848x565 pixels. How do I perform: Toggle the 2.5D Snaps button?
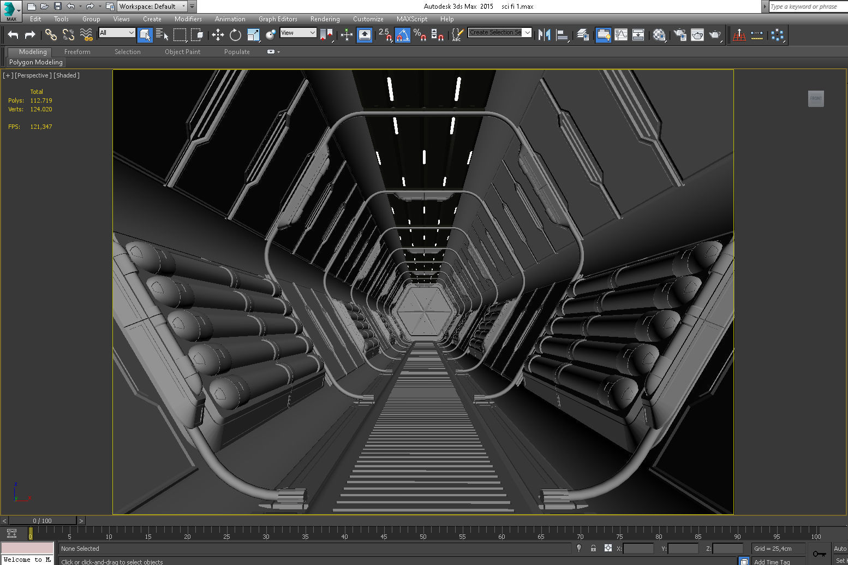pyautogui.click(x=385, y=35)
